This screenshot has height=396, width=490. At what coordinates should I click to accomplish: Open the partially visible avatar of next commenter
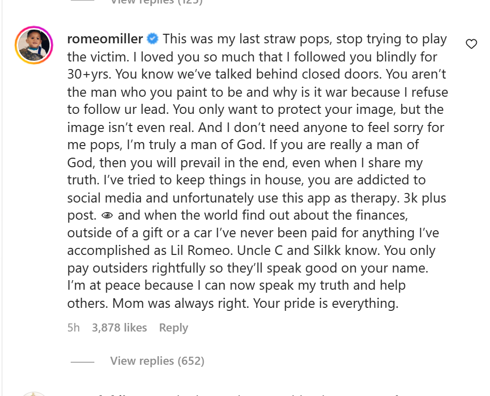click(x=34, y=394)
